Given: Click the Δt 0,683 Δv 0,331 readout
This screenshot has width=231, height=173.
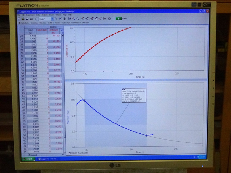Looking at the screenshot, I should click(78, 153).
